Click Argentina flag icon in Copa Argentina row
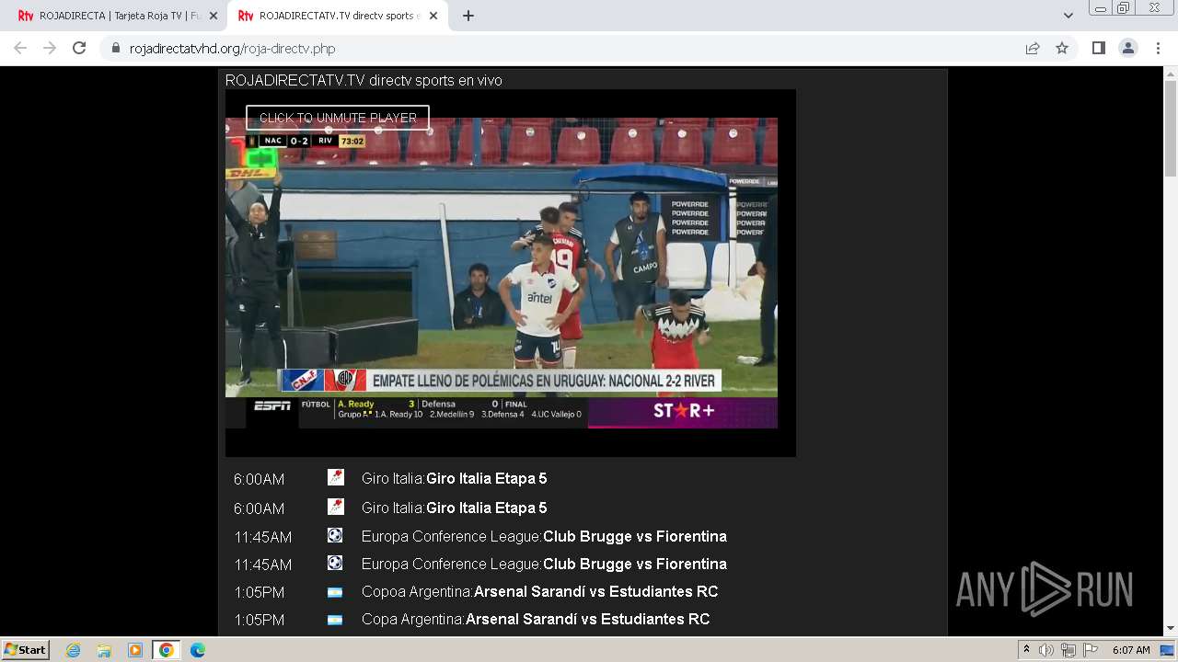Screen dimensions: 1178x662 pyautogui.click(x=335, y=620)
